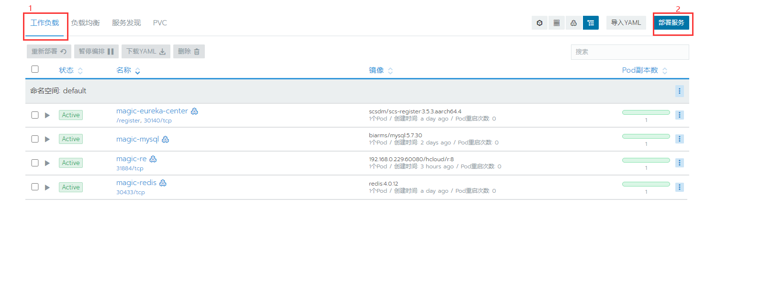This screenshot has height=308, width=761.
Task: Click the 重新部署 button
Action: pyautogui.click(x=49, y=52)
